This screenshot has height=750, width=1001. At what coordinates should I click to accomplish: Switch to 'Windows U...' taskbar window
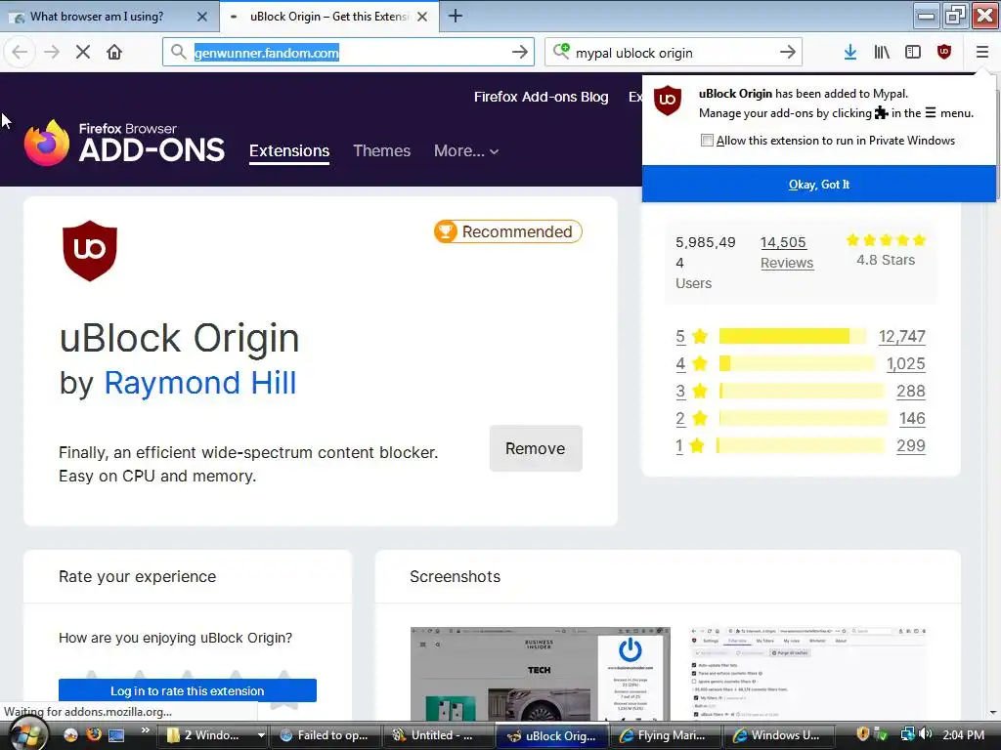[x=777, y=735]
